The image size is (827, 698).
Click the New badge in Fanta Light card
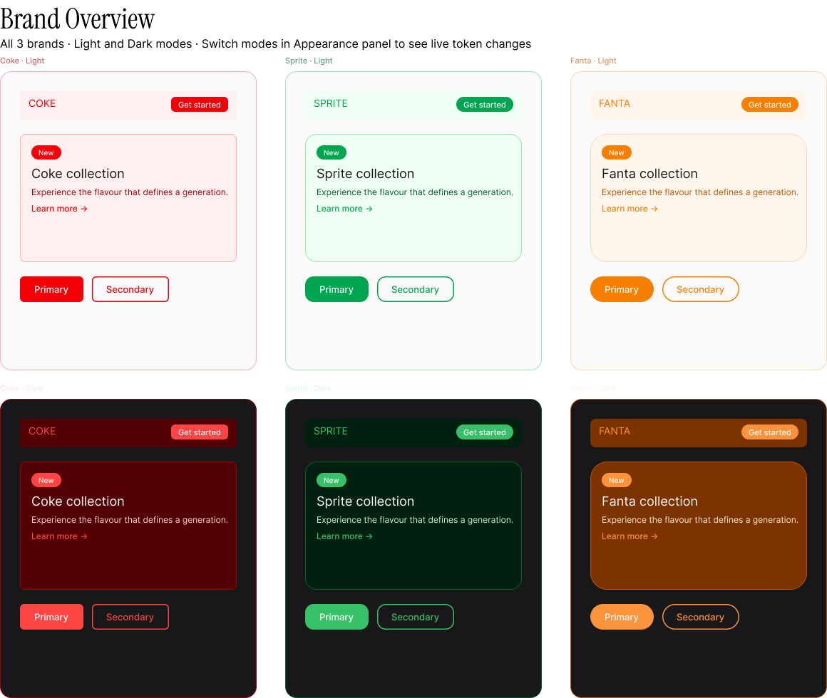617,152
